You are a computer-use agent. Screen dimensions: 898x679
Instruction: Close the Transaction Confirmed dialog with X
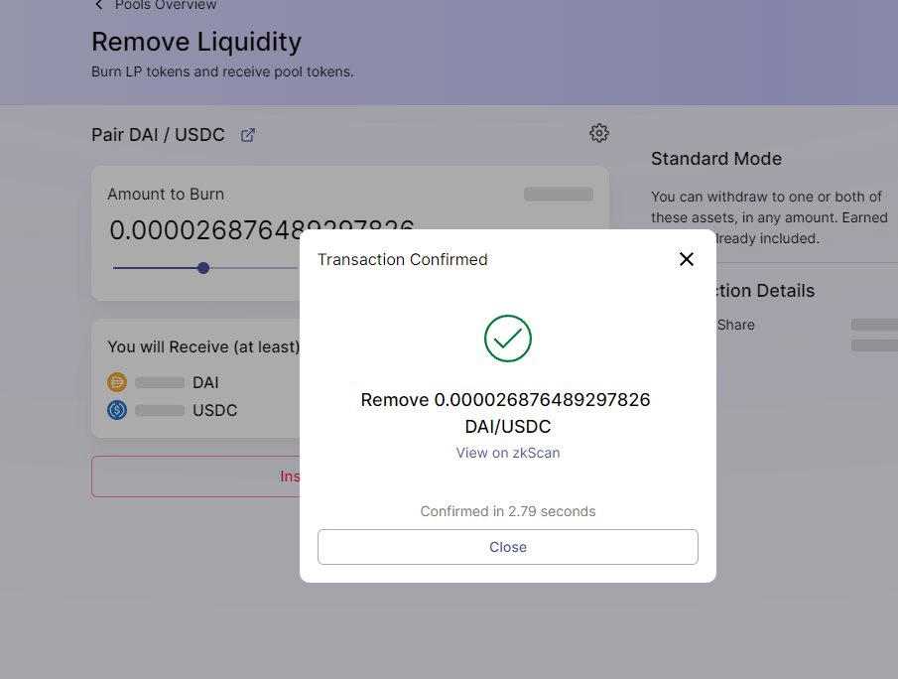pyautogui.click(x=686, y=259)
